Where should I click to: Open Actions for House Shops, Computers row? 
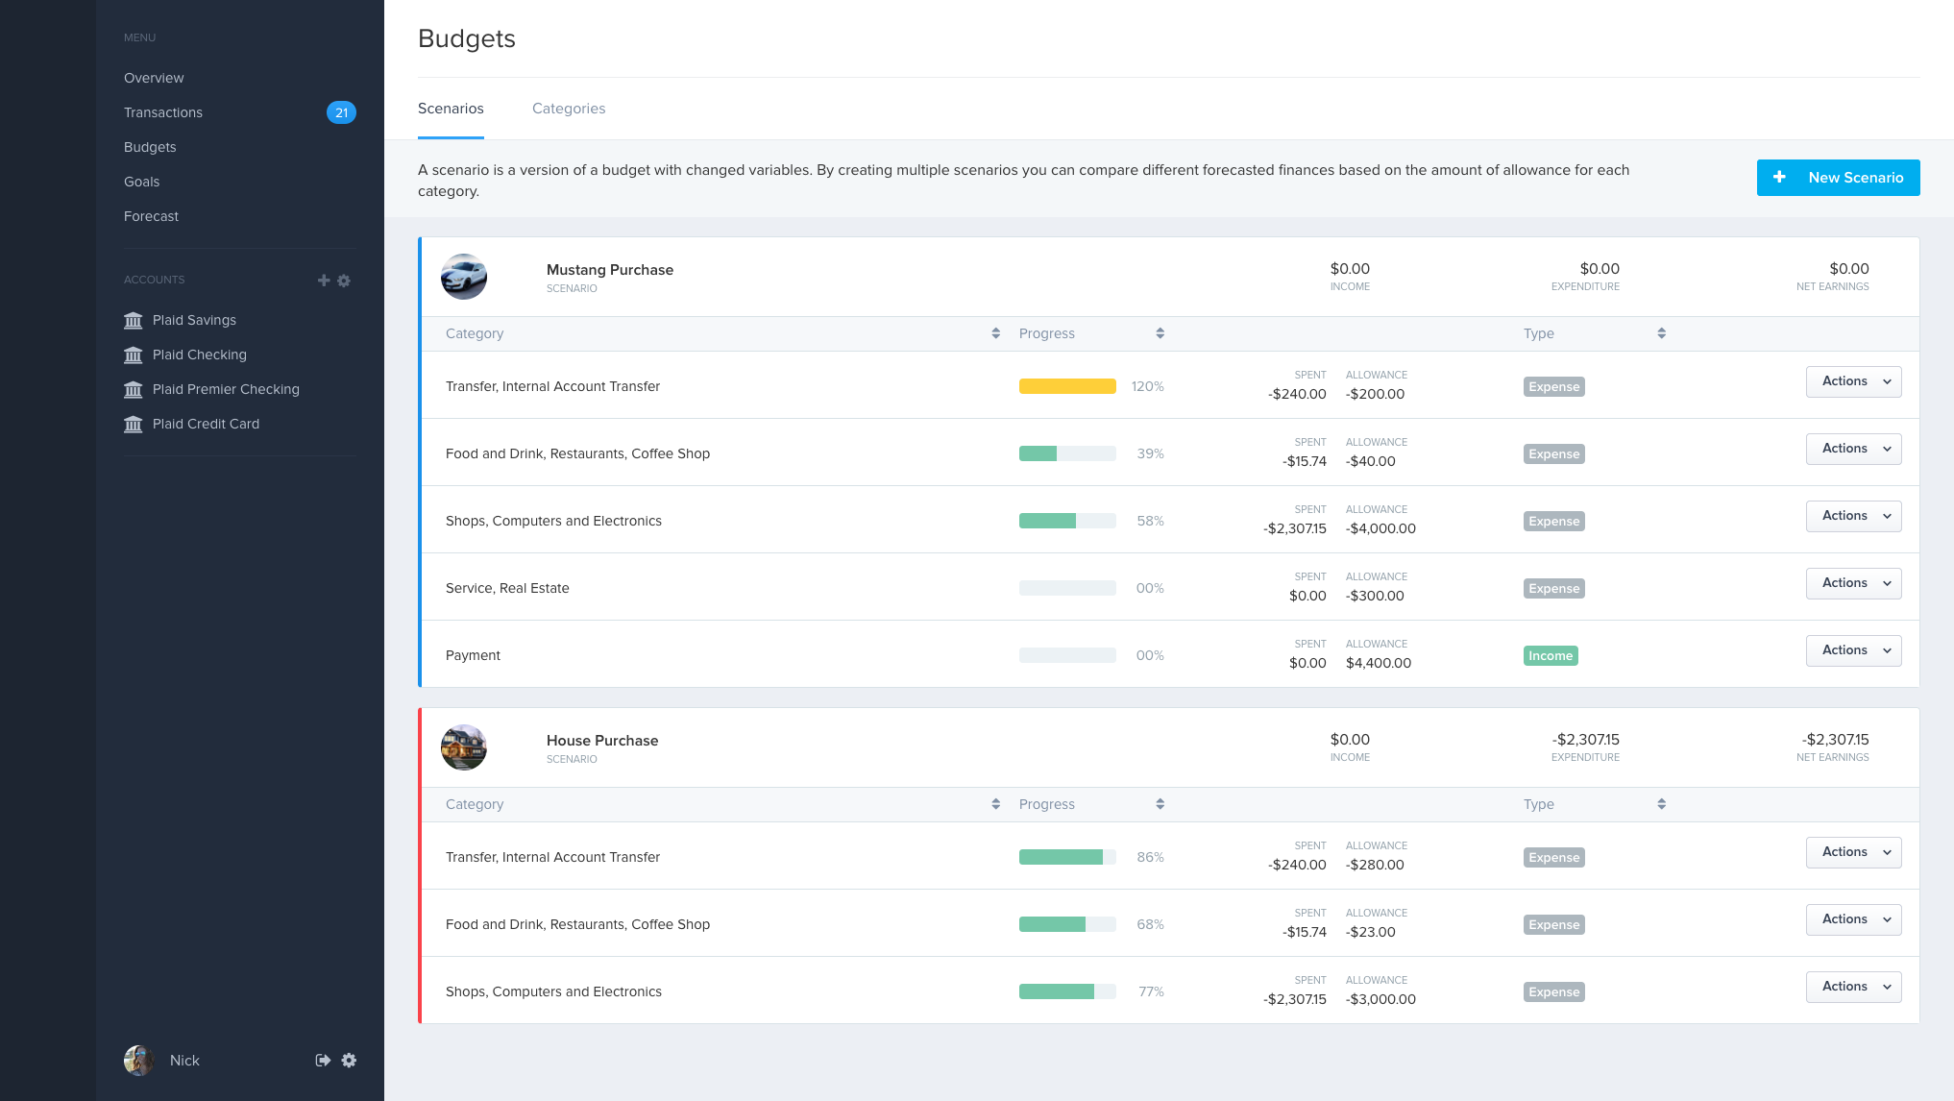coord(1853,987)
